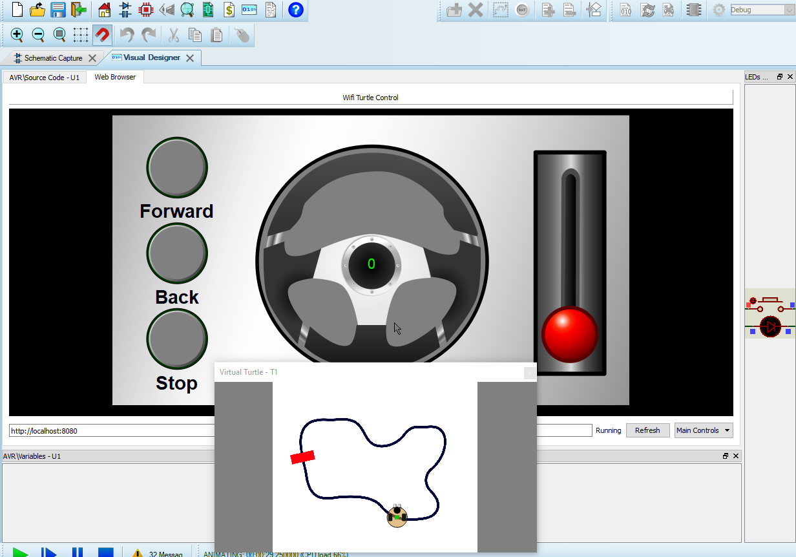Click the PCB Layout chip icon
Image resolution: width=796 pixels, height=557 pixels.
click(146, 10)
